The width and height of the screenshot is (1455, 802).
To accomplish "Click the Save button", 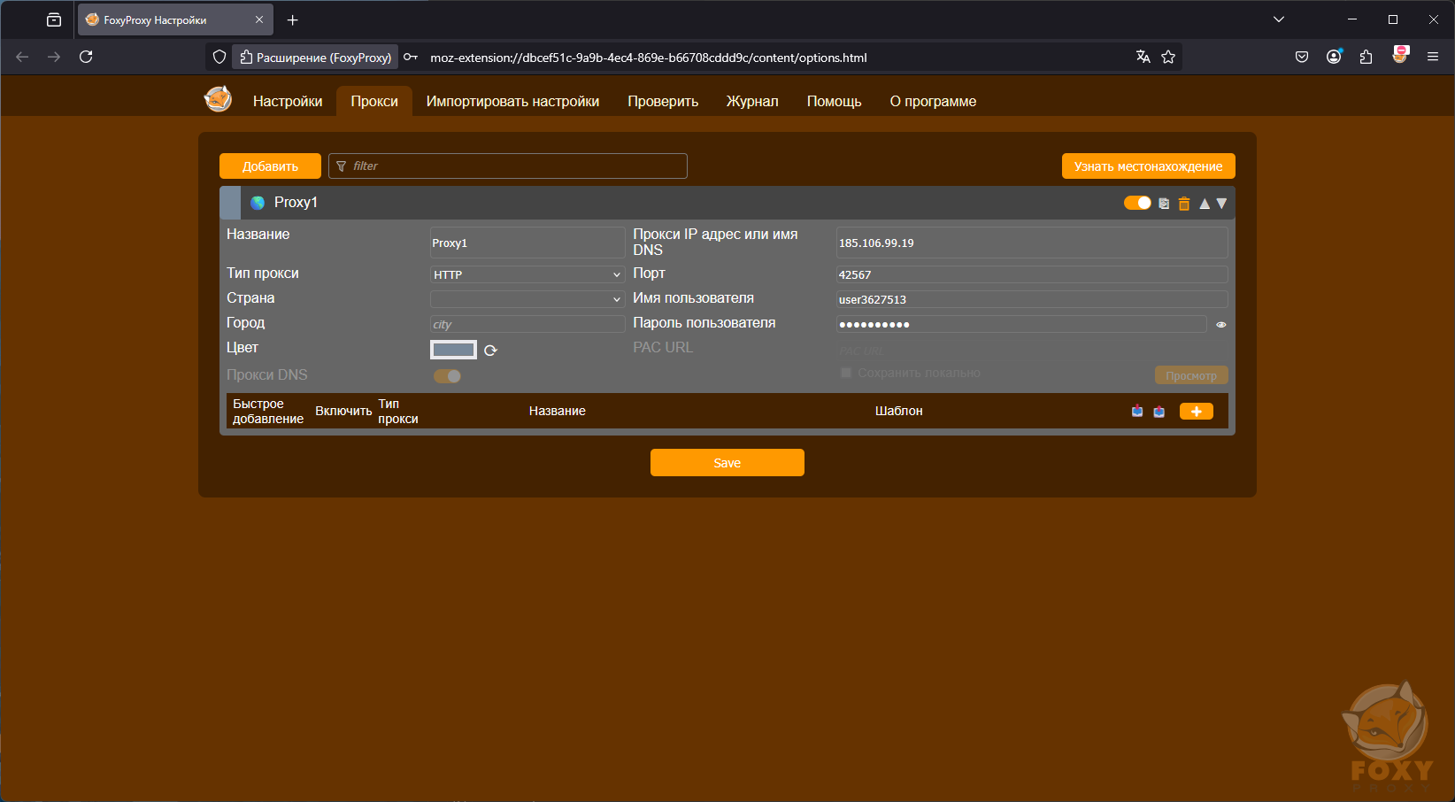I will [x=727, y=463].
